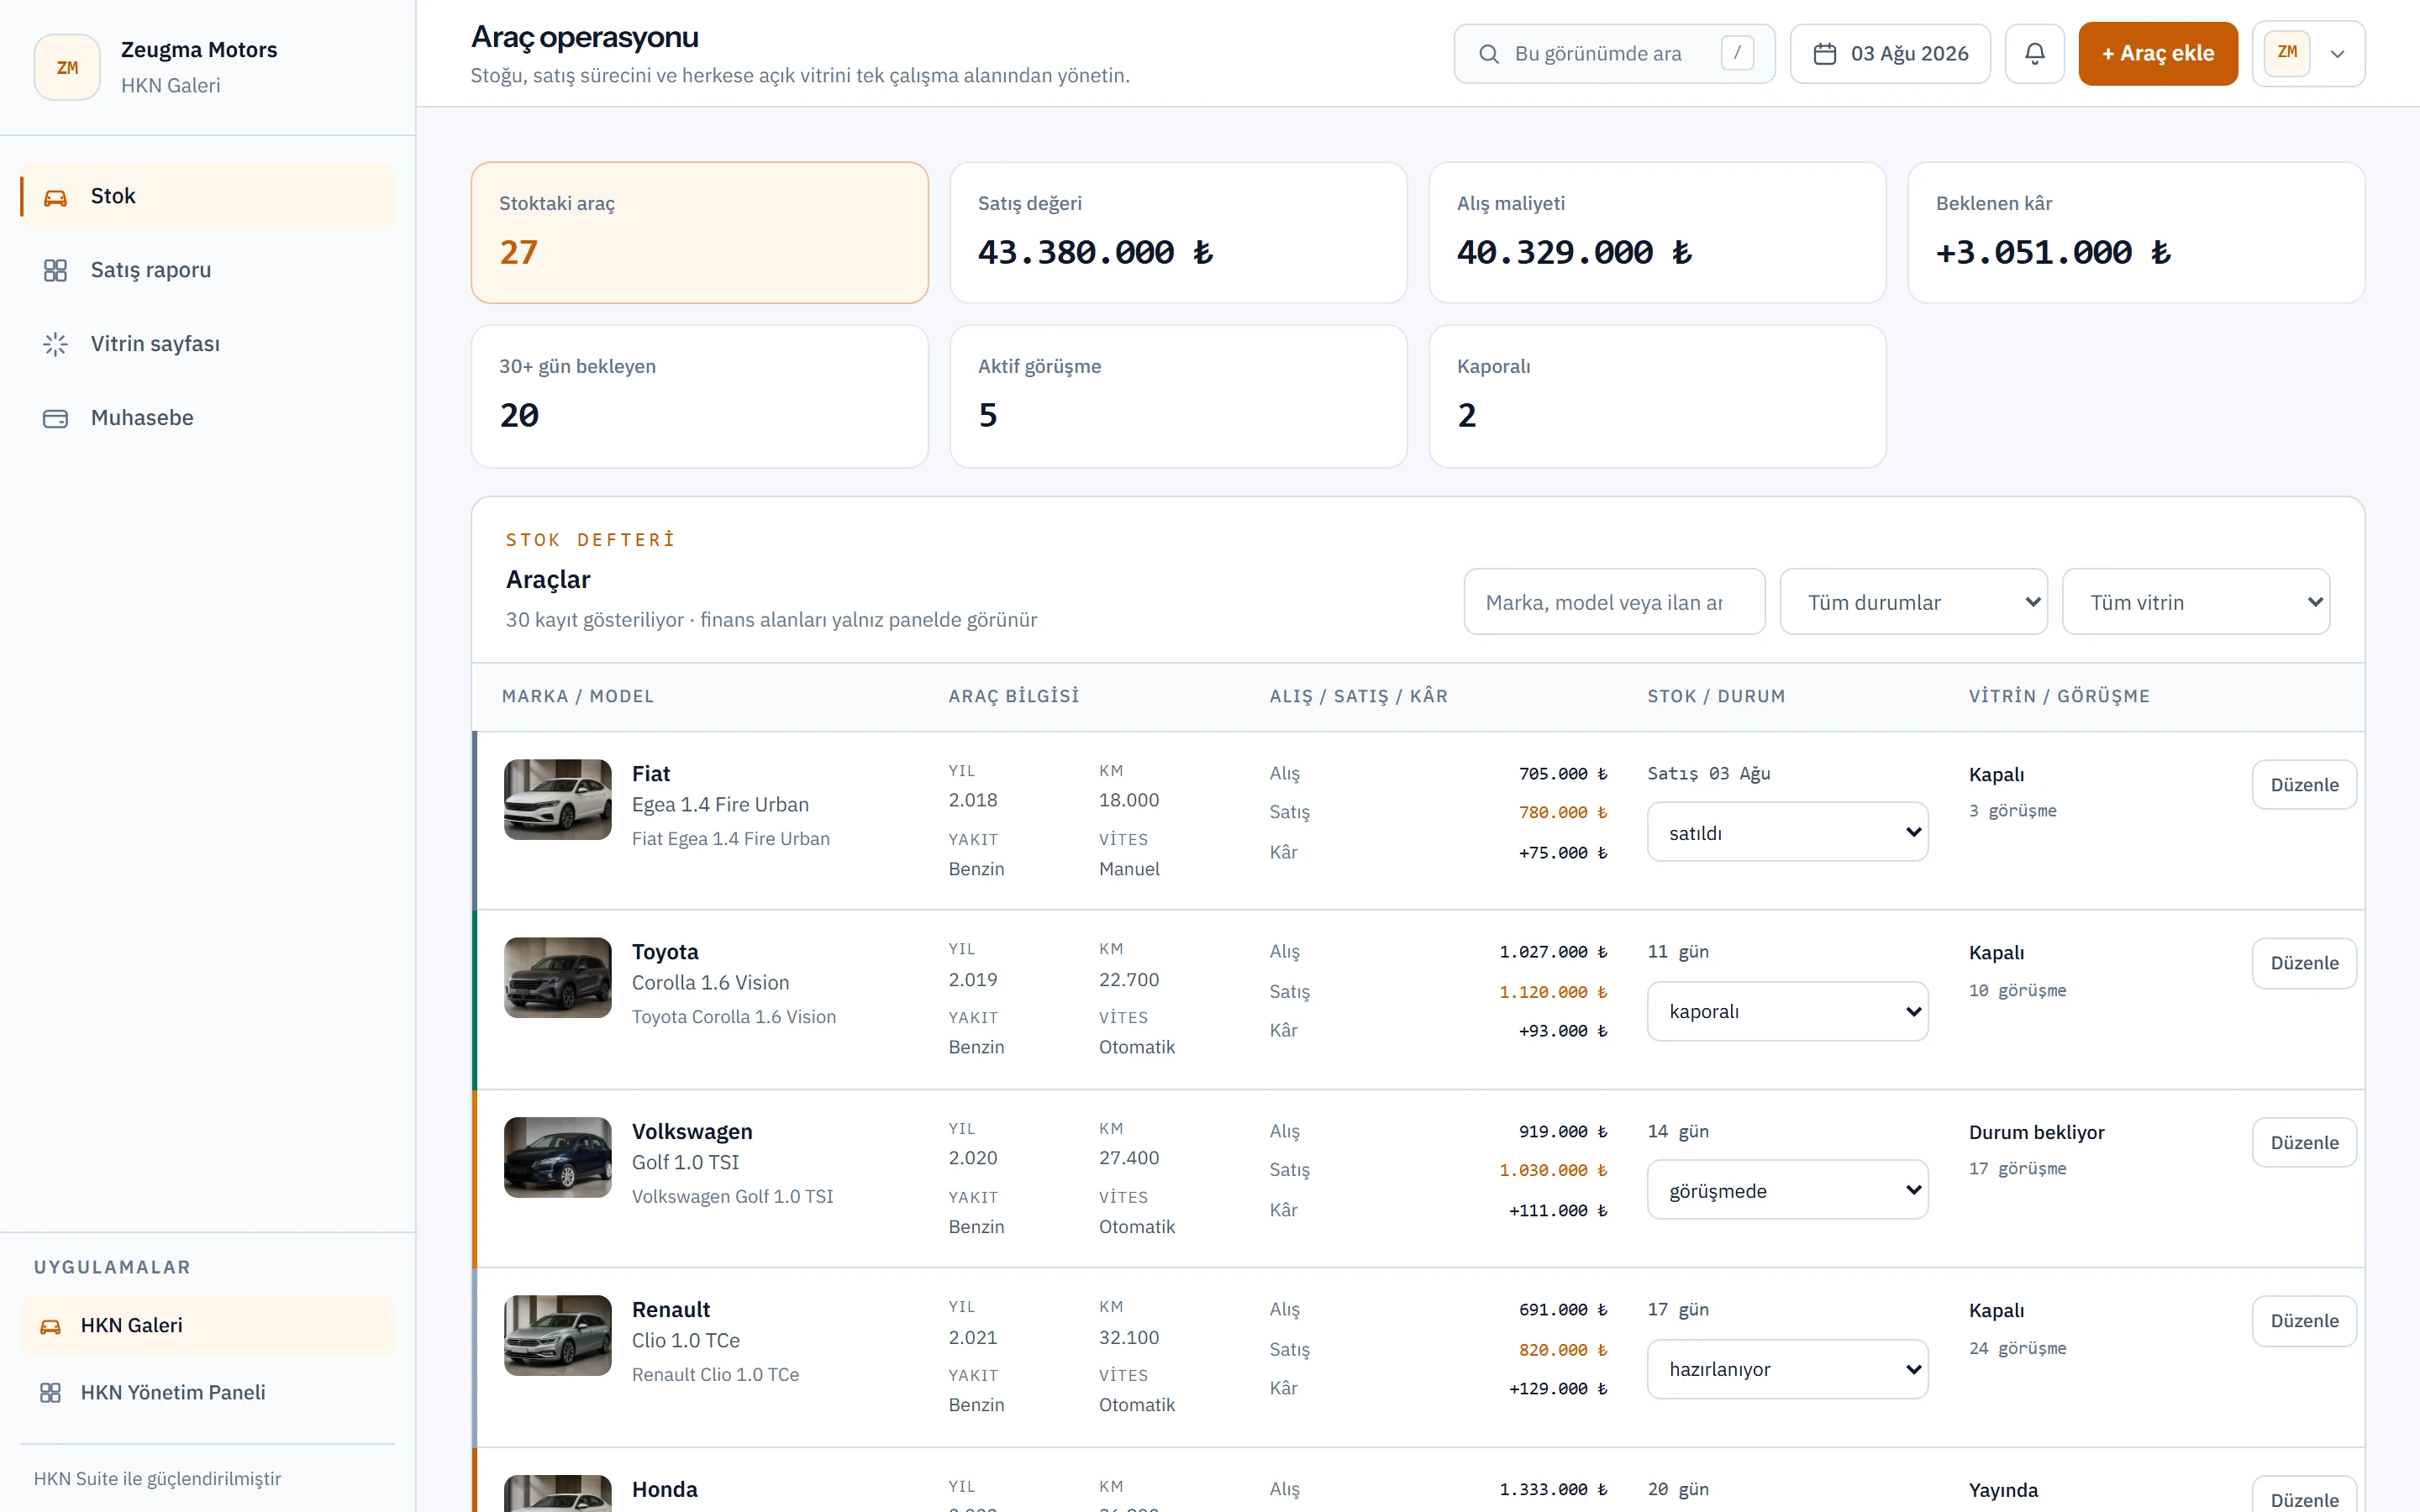Open the Toyota Corolla status dropdown showing kaporalı
Viewport: 2420px width, 1512px height.
pos(1788,1011)
